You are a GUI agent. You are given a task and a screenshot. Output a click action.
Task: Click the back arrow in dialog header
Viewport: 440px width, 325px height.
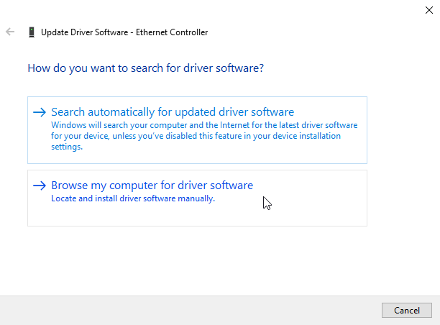pos(10,32)
